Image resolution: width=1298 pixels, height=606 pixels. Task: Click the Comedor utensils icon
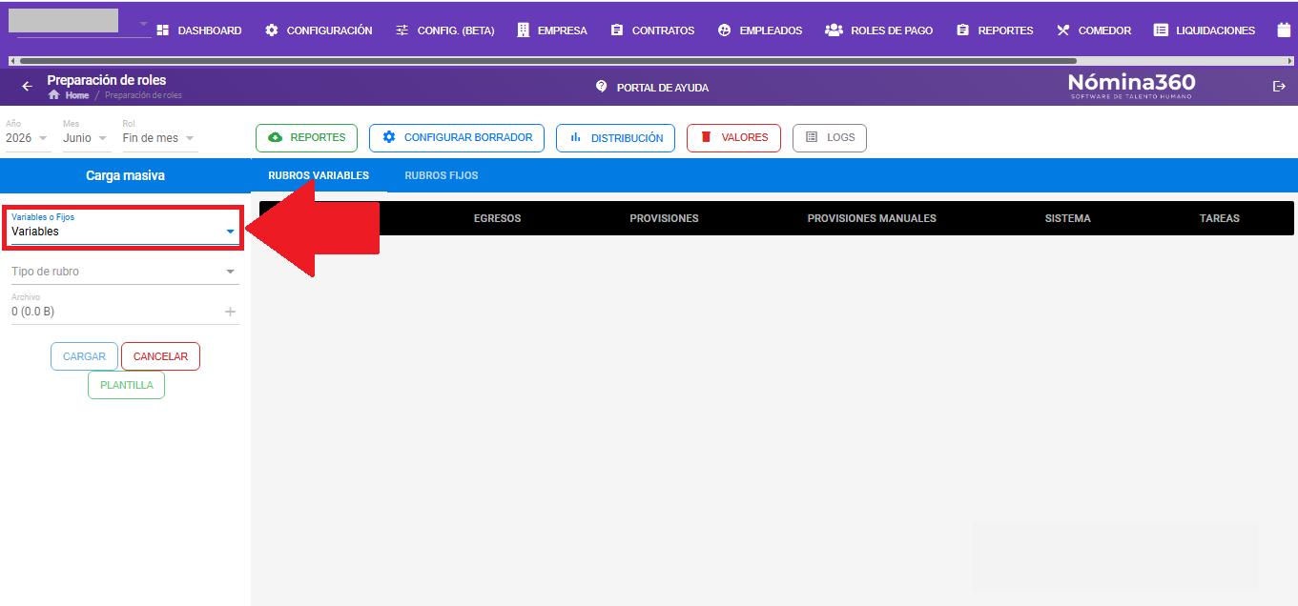[x=1063, y=30]
